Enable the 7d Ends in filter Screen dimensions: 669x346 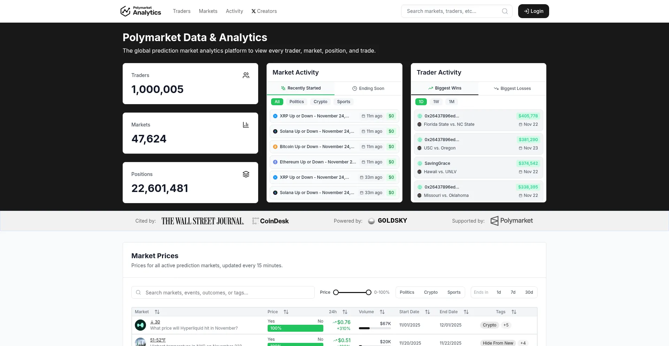coord(513,292)
